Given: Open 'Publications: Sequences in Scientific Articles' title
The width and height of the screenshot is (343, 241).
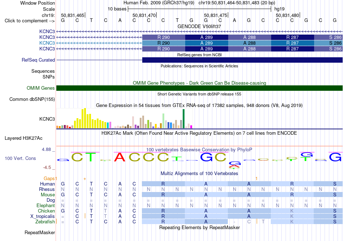Looking at the screenshot, I should click(x=199, y=66).
